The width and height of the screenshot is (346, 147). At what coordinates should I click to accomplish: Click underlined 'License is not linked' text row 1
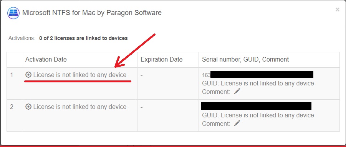(80, 75)
